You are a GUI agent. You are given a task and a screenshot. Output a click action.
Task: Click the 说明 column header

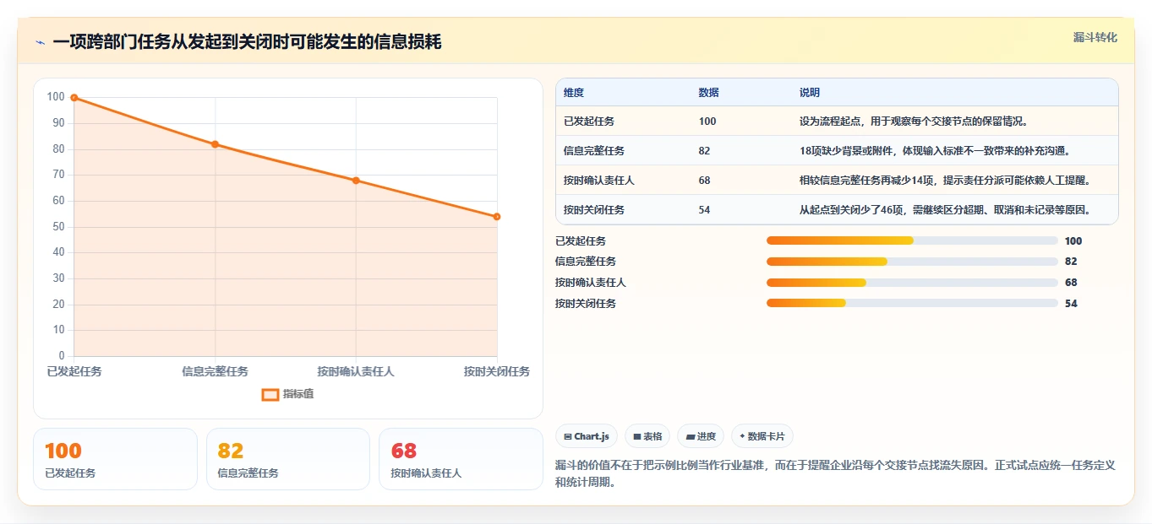point(810,93)
